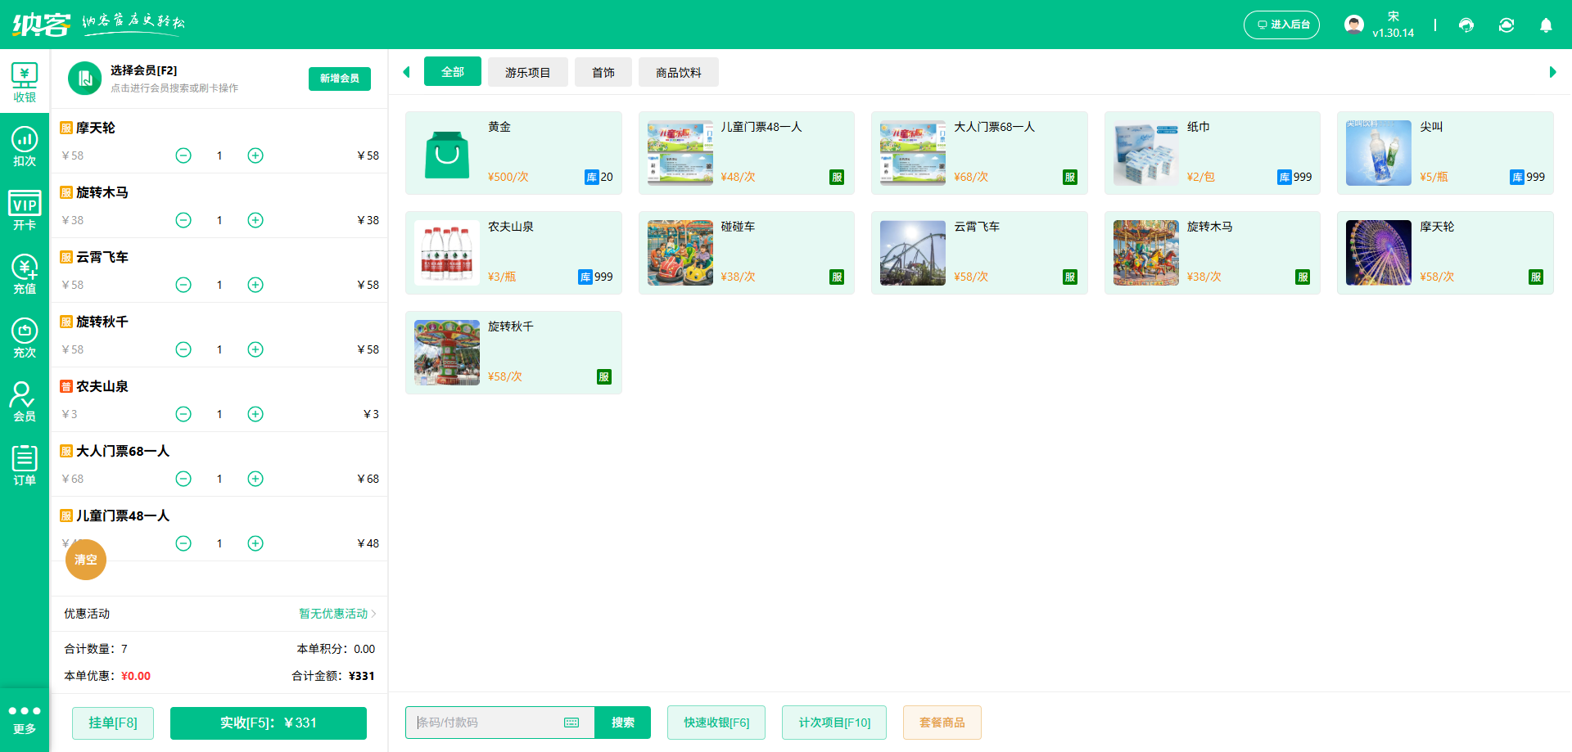The width and height of the screenshot is (1572, 752).
Task: Click the left arrow to scroll category tabs
Action: (x=406, y=72)
